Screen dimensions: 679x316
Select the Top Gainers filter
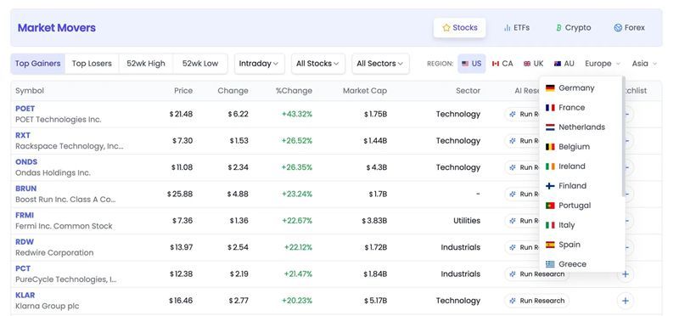point(37,64)
